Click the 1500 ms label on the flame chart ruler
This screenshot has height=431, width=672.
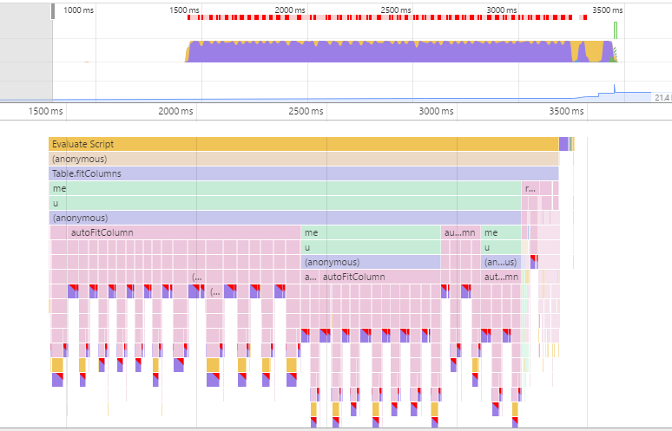pos(46,111)
